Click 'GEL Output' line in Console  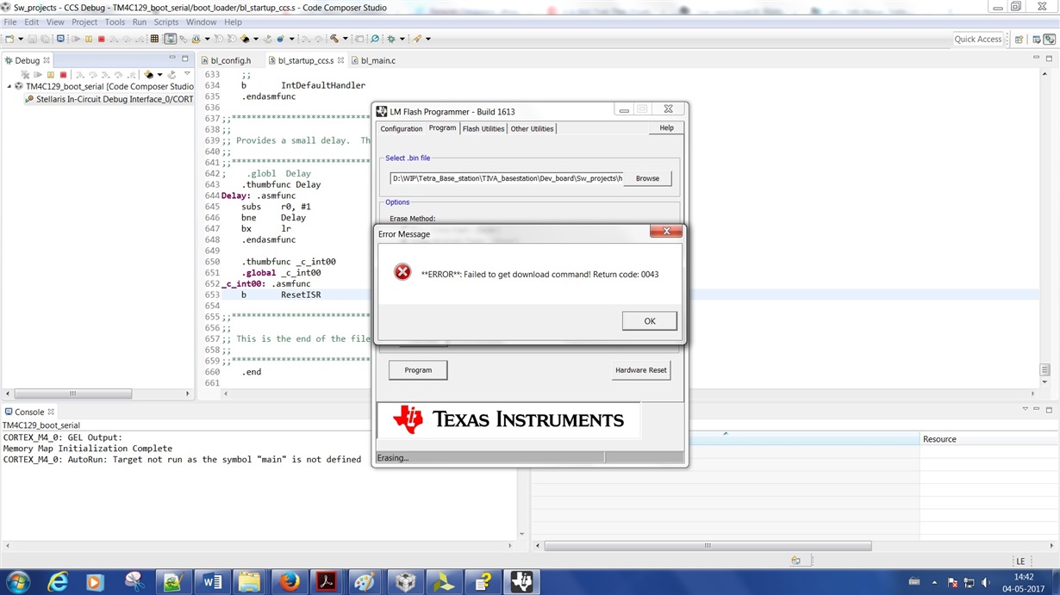tap(63, 437)
